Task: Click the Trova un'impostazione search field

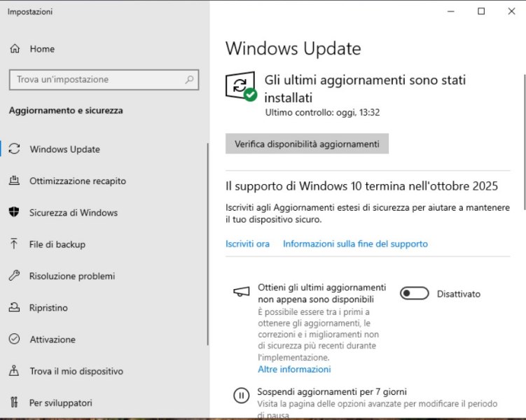Action: (x=98, y=80)
